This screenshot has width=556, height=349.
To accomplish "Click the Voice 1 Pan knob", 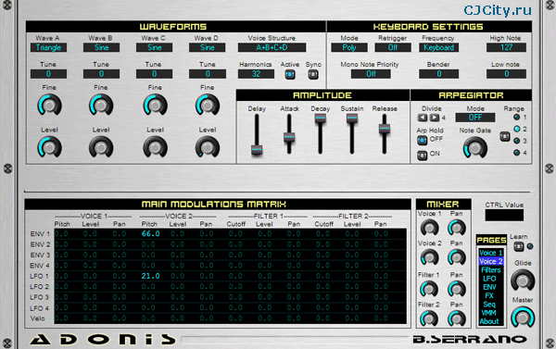I will (x=456, y=228).
